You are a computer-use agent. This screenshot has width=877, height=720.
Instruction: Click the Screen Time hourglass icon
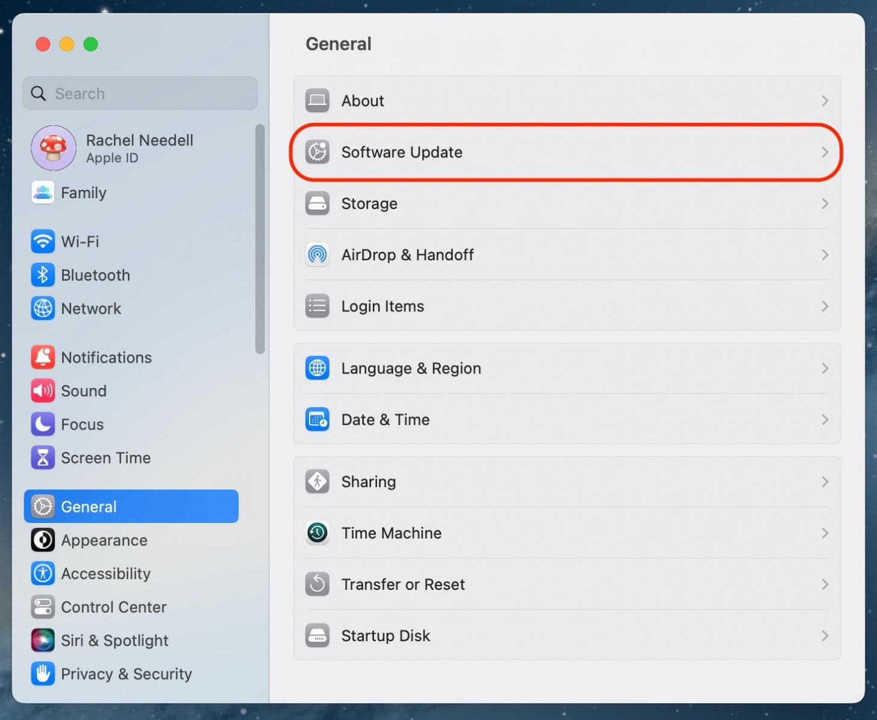pos(43,458)
